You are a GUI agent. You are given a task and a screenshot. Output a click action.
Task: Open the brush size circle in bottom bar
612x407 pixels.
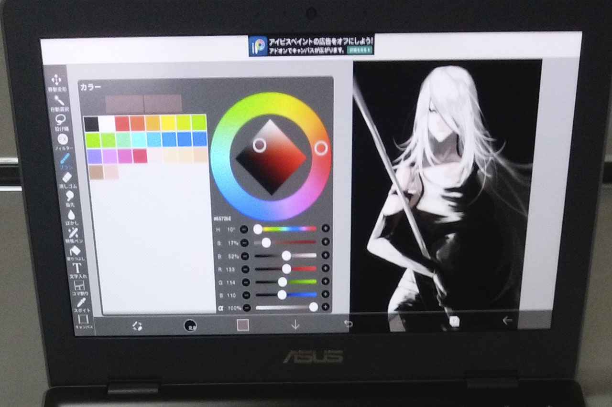tap(191, 325)
